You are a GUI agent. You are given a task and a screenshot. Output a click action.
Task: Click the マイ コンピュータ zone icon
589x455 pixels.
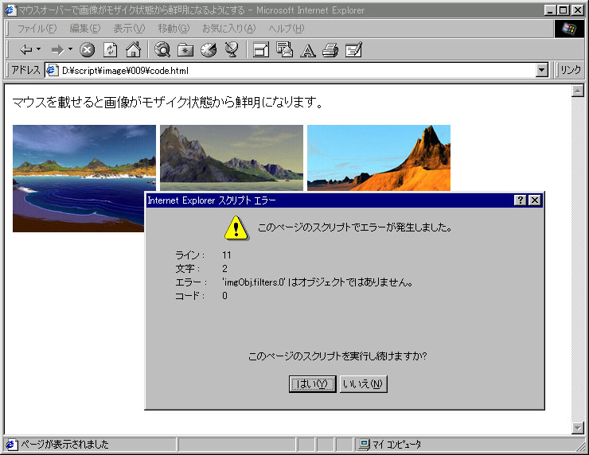pos(364,445)
